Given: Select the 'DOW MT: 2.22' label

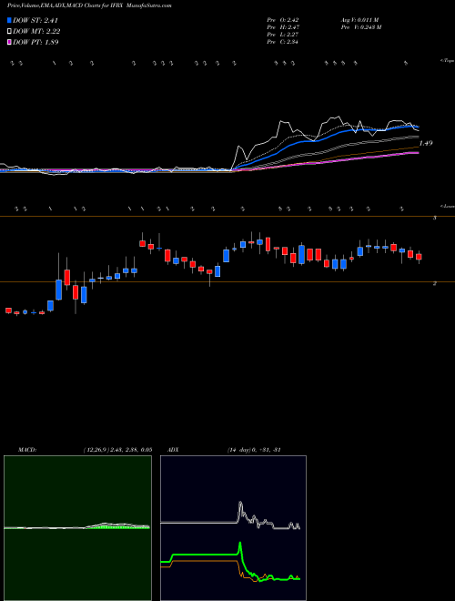Looking at the screenshot, I should pyautogui.click(x=36, y=32).
